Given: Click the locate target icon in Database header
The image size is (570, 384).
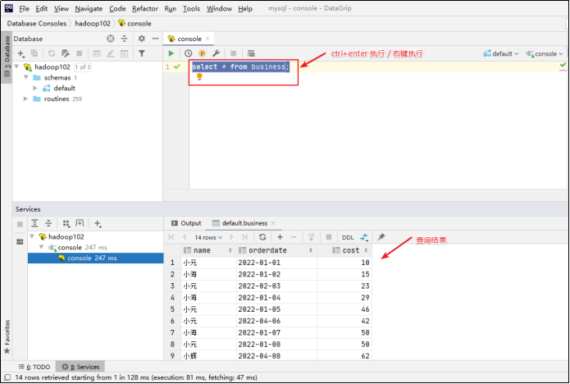Looking at the screenshot, I should pyautogui.click(x=111, y=39).
